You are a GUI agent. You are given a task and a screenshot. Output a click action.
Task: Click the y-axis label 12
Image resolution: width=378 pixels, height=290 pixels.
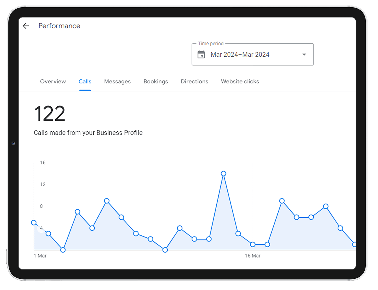43,184
